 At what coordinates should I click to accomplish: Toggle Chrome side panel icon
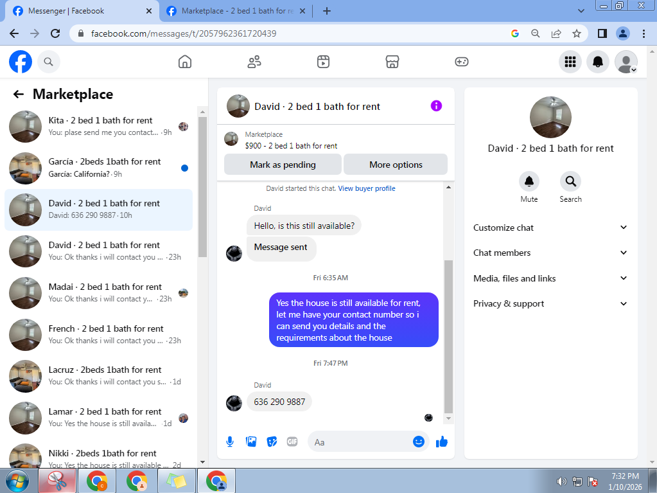tap(602, 33)
